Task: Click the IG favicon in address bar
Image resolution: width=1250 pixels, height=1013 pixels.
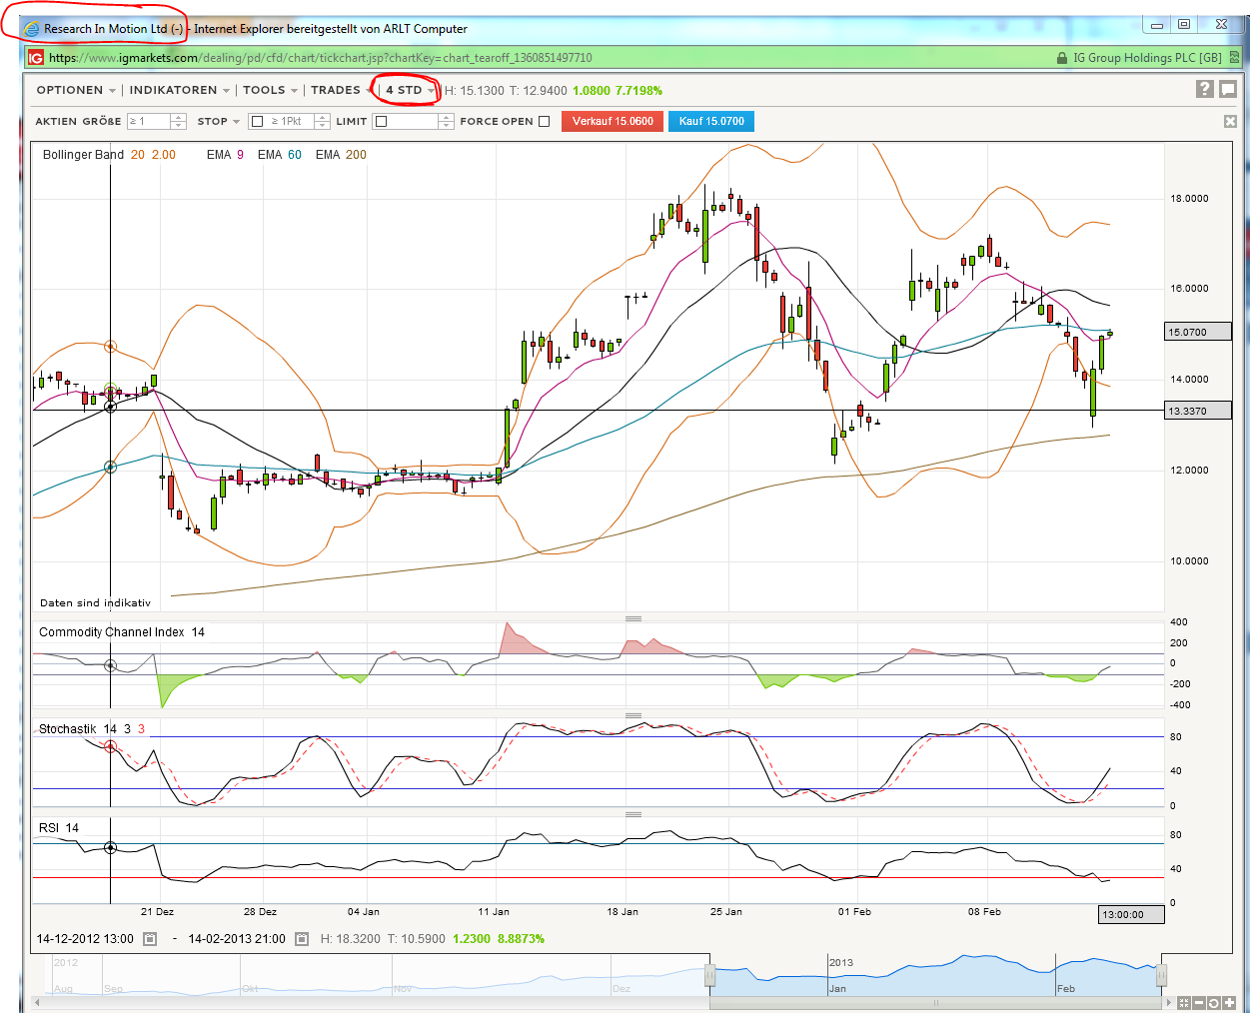Action: pyautogui.click(x=36, y=58)
